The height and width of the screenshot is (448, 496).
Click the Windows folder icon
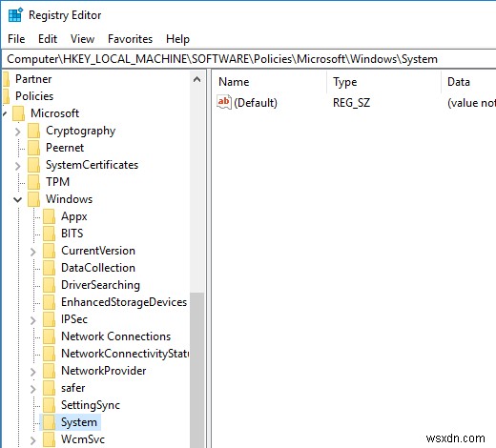click(33, 199)
